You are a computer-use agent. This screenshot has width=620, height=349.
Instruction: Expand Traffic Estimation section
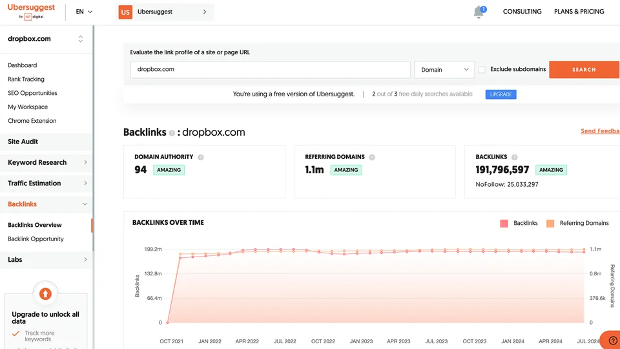point(46,183)
